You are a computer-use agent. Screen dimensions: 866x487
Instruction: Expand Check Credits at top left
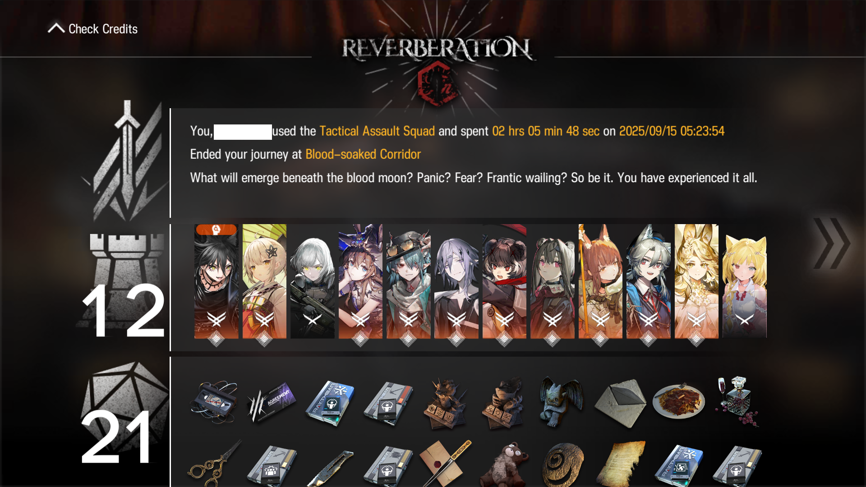point(93,29)
